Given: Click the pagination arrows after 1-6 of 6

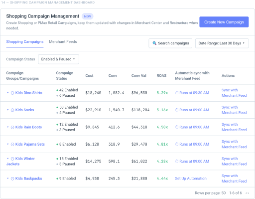Looking at the screenshot, I should point(247,193).
